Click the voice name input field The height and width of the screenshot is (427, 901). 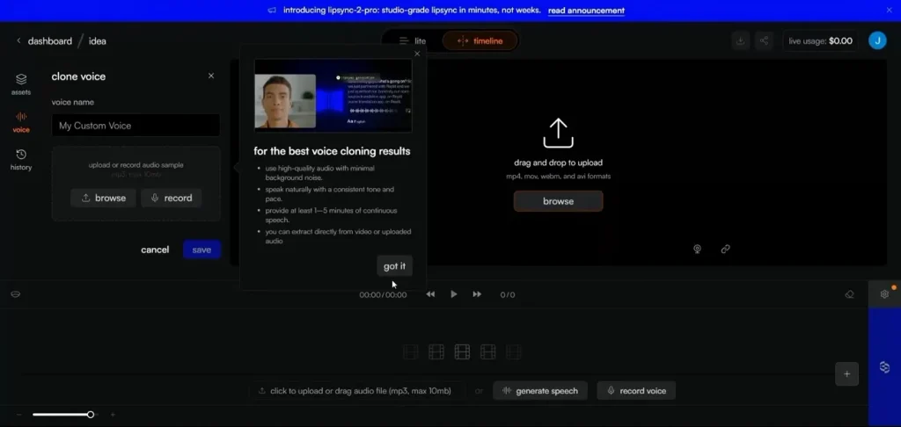pos(136,125)
